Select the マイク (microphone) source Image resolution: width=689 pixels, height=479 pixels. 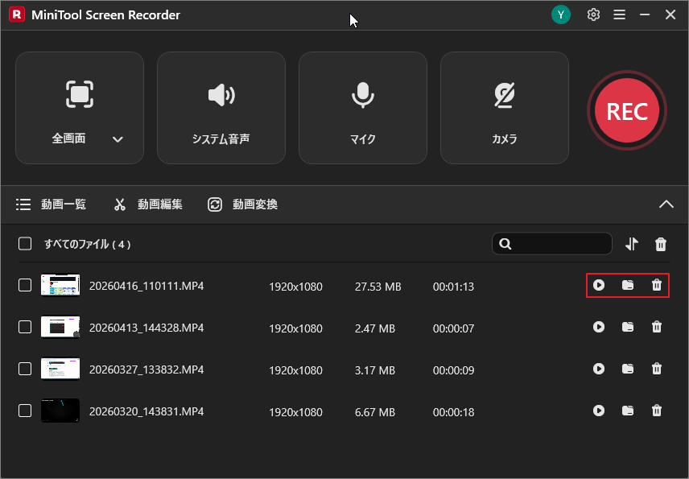(362, 107)
